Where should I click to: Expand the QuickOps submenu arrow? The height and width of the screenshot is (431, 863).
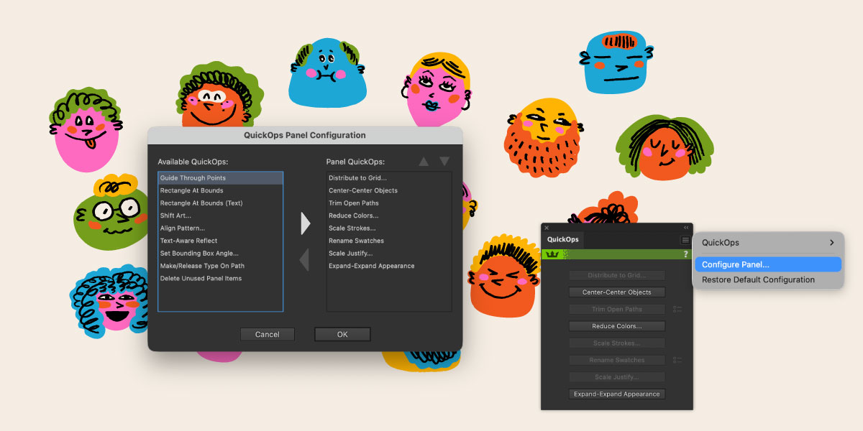tap(831, 243)
